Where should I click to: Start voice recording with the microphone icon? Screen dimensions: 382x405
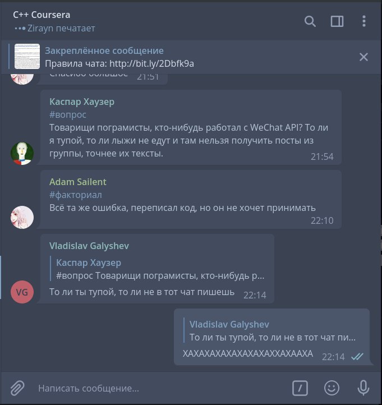tap(363, 388)
